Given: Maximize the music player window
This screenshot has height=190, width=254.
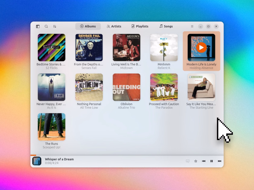Looking at the screenshot, I should (x=208, y=26).
